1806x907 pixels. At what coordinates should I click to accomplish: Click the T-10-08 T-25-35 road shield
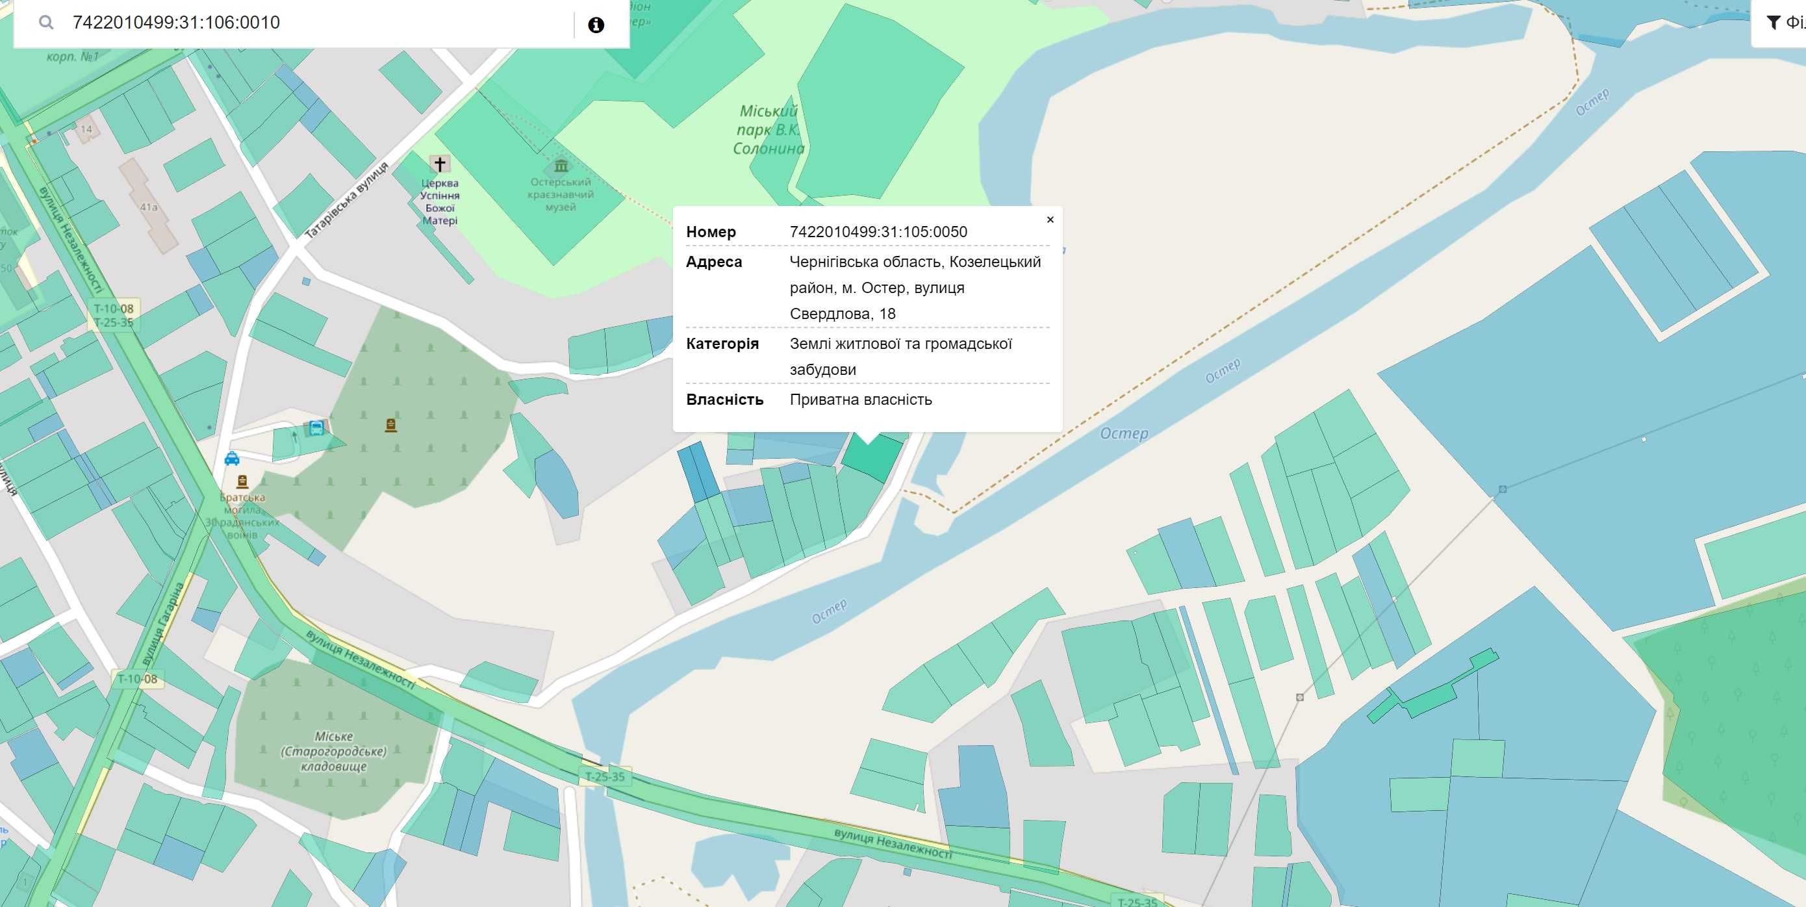[x=114, y=315]
